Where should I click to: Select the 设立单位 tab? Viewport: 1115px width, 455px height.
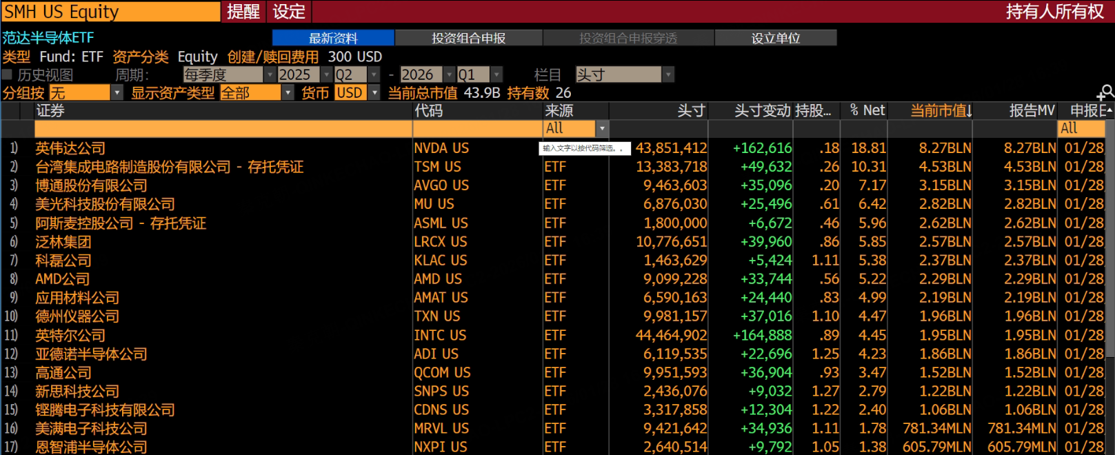[x=776, y=38]
